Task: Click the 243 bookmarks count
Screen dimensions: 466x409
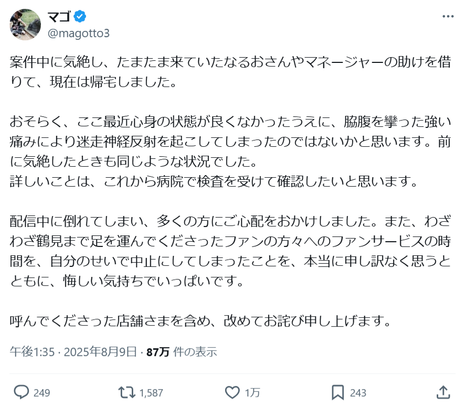Action: point(358,393)
